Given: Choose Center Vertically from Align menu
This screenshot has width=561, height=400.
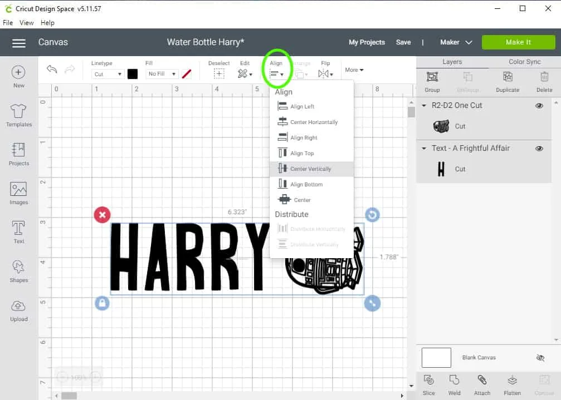Looking at the screenshot, I should (x=311, y=169).
